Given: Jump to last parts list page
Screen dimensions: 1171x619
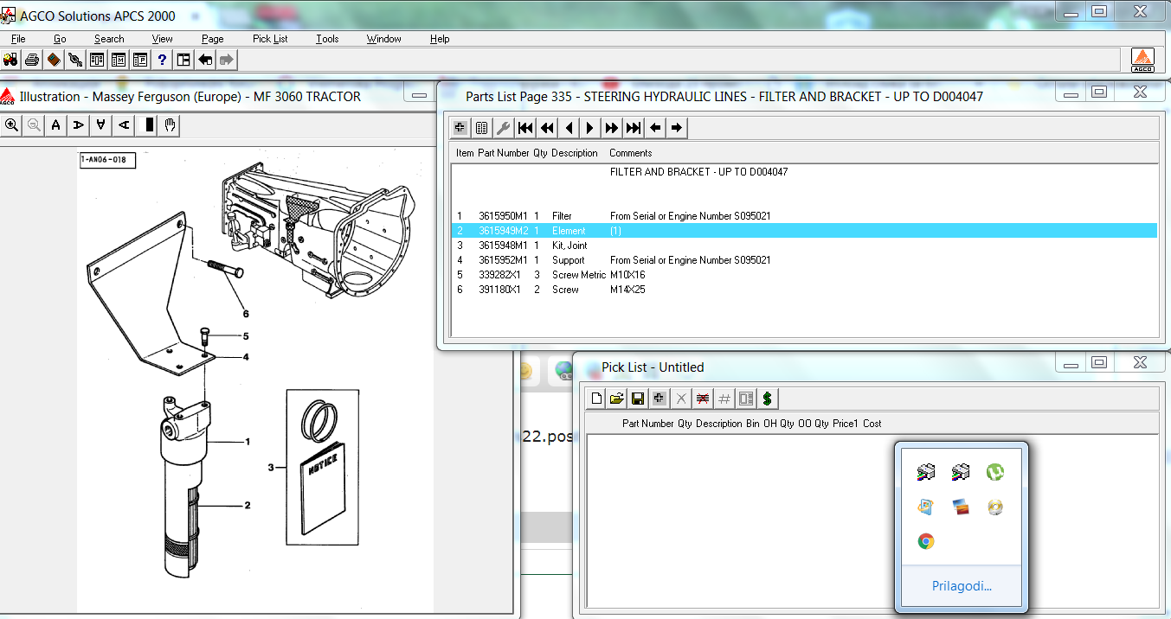Looking at the screenshot, I should (x=634, y=128).
